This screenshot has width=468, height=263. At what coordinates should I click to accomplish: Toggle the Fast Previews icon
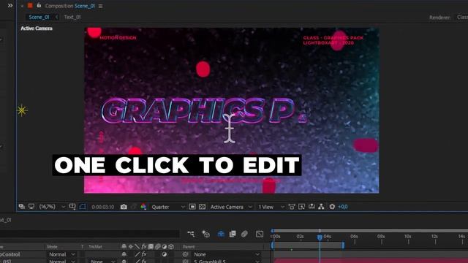click(301, 207)
